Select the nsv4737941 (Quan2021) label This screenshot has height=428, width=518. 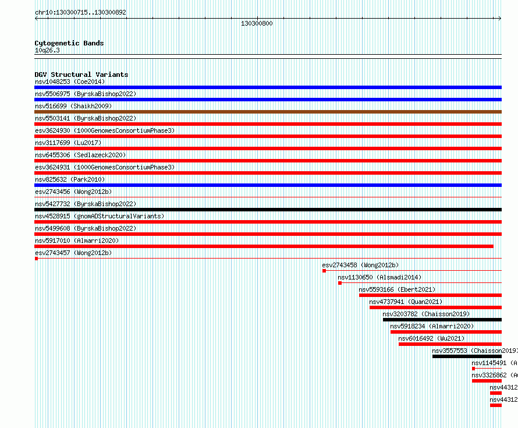pos(406,302)
